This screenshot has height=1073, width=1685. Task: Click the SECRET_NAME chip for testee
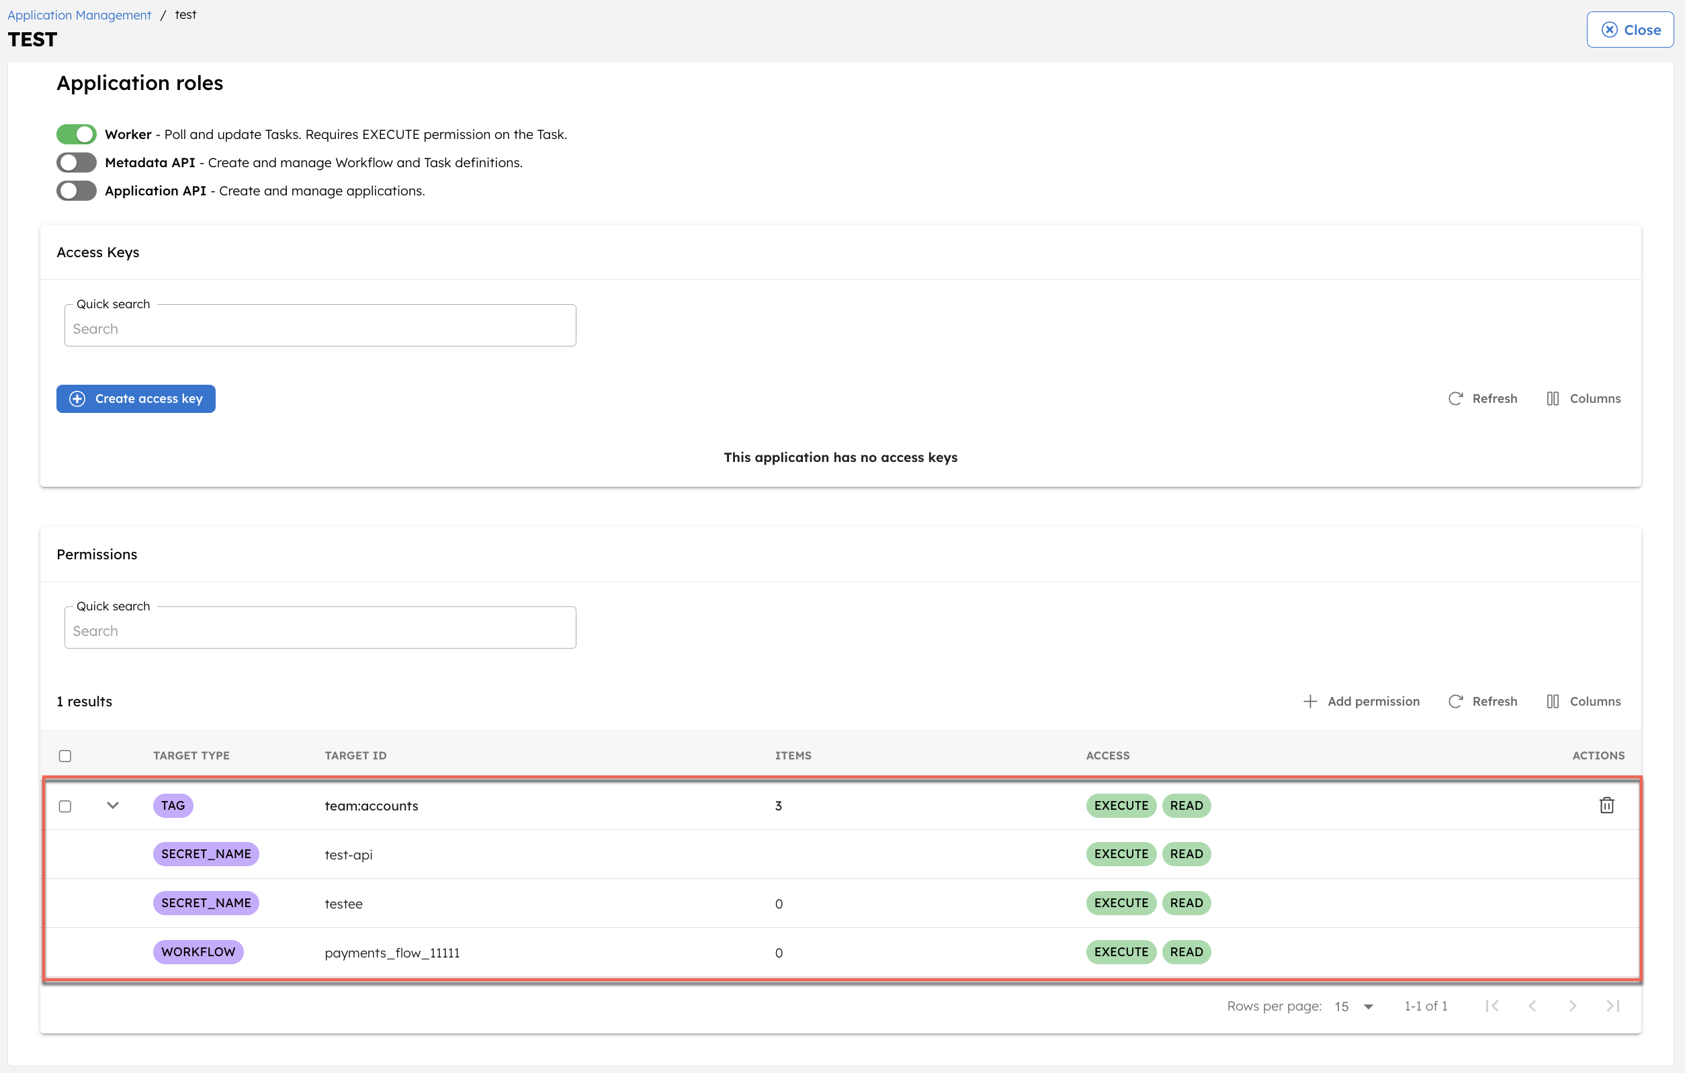coord(206,902)
